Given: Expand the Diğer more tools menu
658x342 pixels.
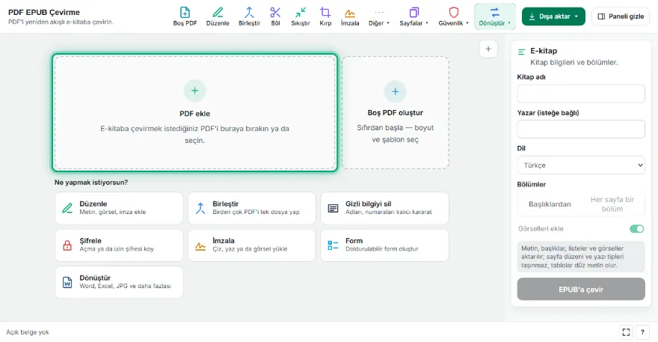Looking at the screenshot, I should click(x=379, y=16).
